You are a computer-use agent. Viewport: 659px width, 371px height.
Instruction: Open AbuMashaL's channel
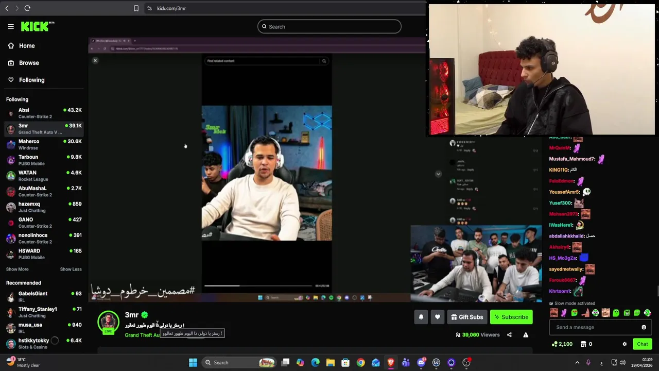pos(44,191)
